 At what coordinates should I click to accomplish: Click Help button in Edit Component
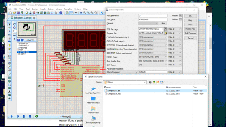click(190, 20)
